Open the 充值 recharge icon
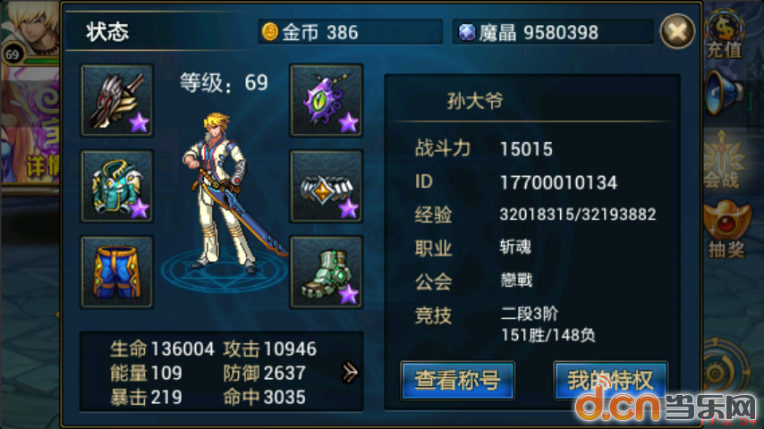This screenshot has width=764, height=429. click(725, 33)
